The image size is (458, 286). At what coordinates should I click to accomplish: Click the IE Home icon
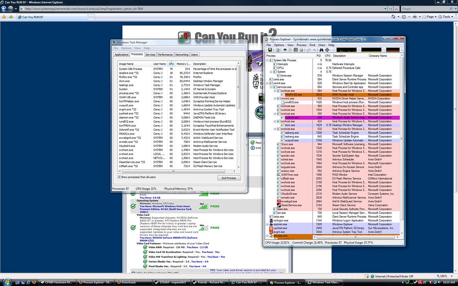coord(393,17)
